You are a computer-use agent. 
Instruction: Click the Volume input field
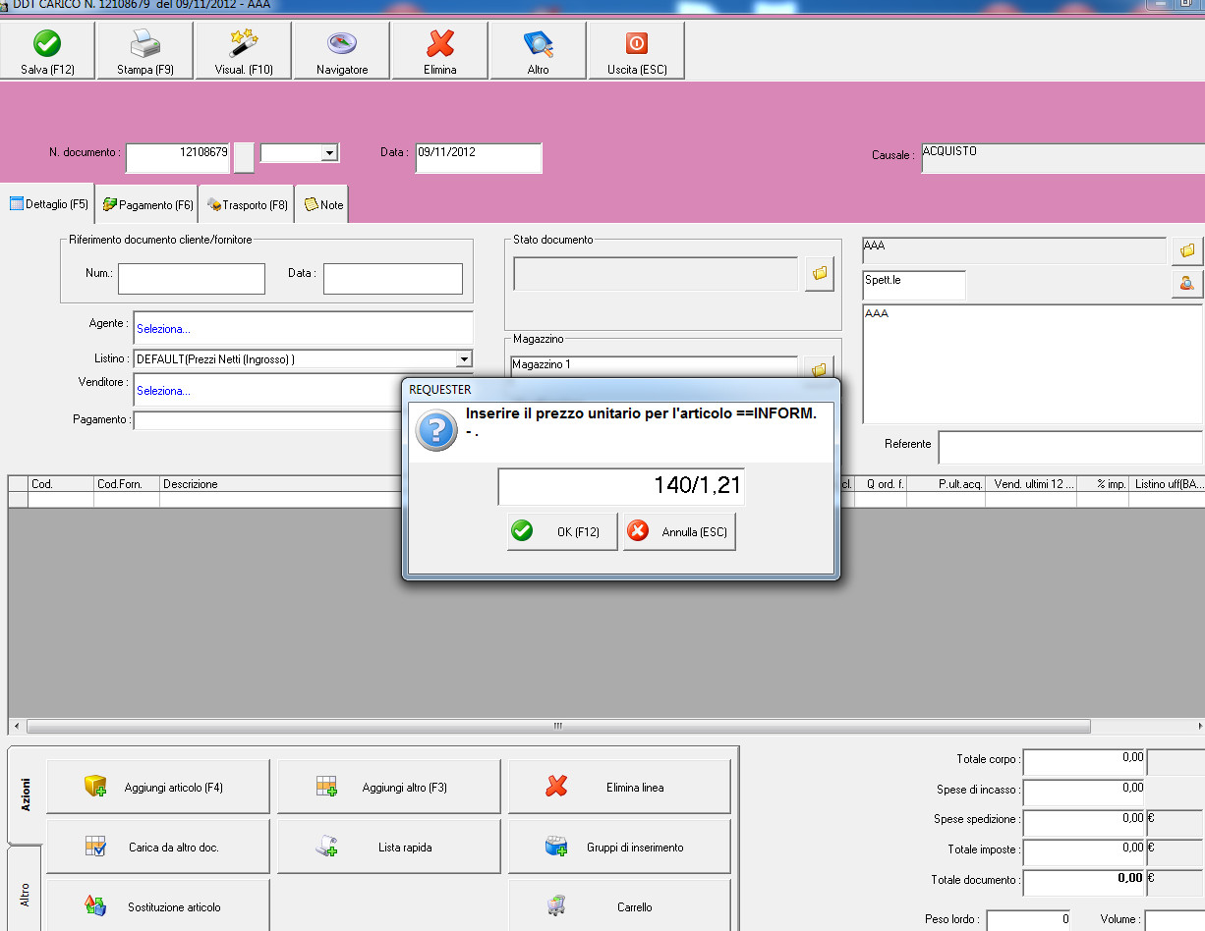tap(1175, 922)
